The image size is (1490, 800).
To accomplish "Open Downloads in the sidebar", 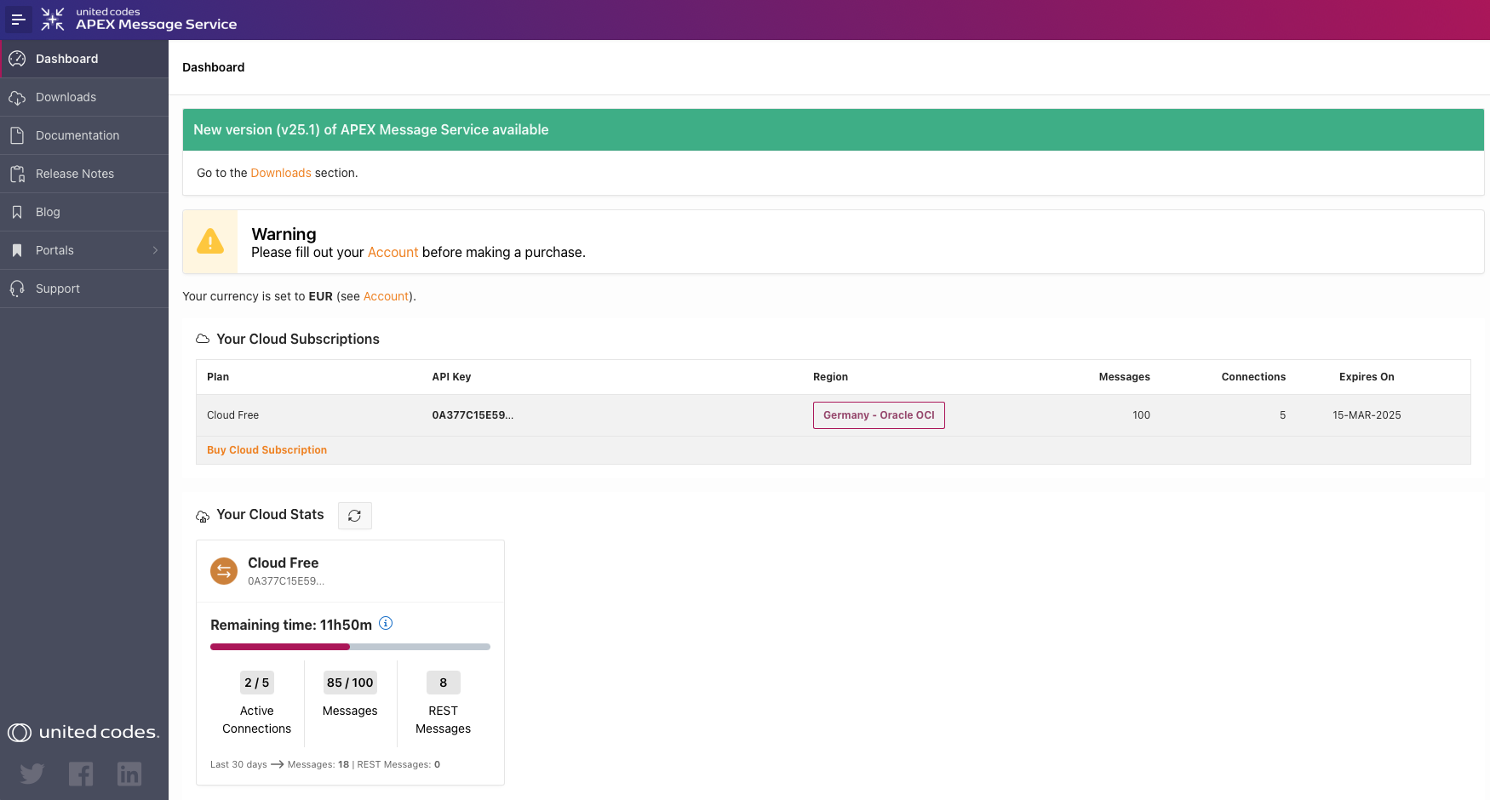I will tap(84, 97).
